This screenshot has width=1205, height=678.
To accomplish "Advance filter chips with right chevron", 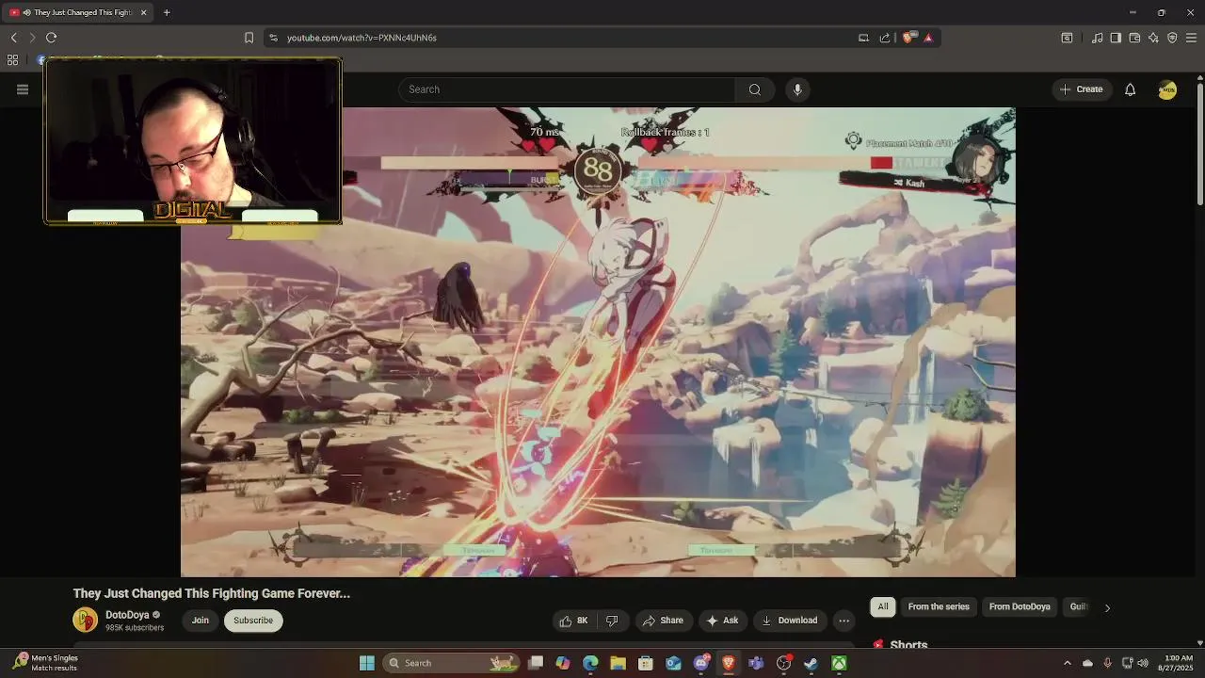I will click(1107, 607).
